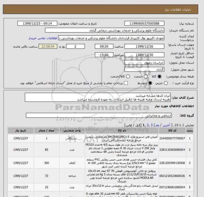Click the validity time field 15:00
Viewport: 204px width, 197px height.
pyautogui.click(x=104, y=55)
